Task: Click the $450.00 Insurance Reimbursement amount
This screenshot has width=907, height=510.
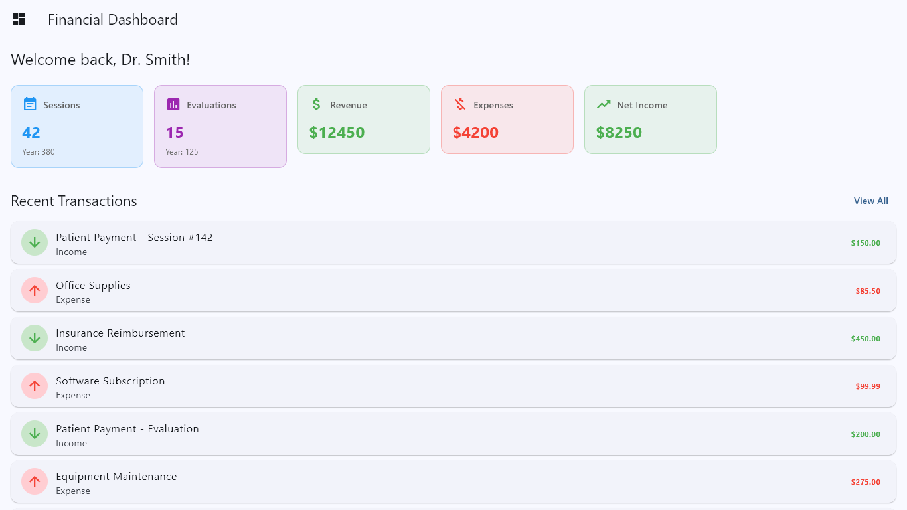Action: click(x=866, y=339)
